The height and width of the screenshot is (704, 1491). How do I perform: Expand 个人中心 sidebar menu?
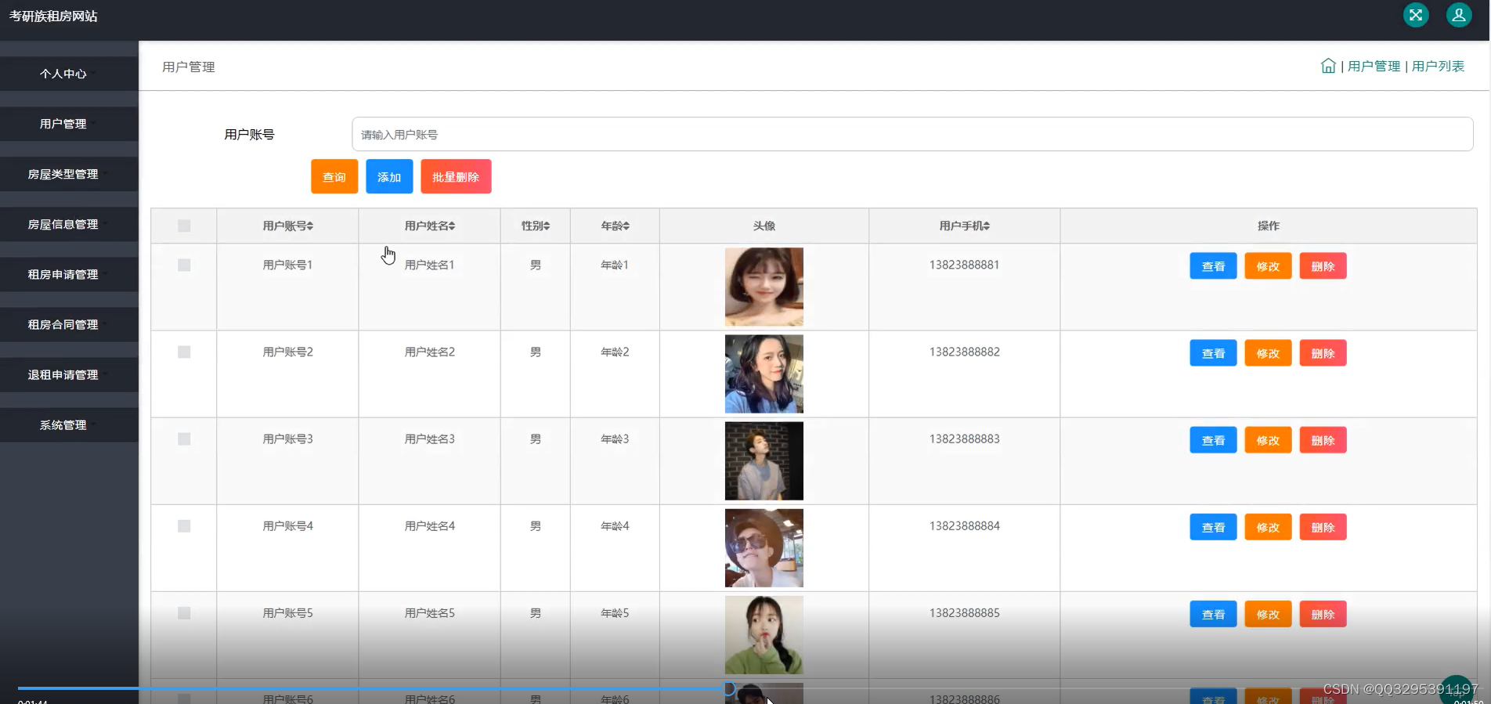[x=69, y=74]
